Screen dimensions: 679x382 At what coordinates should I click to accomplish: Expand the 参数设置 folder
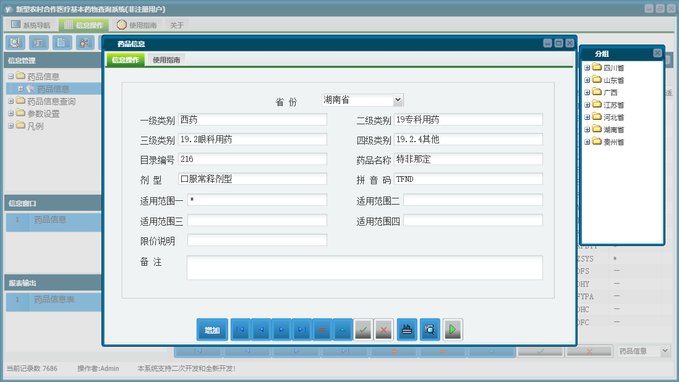11,113
